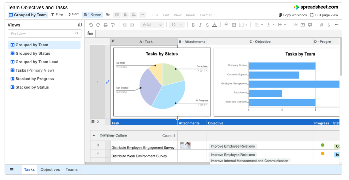Toggle hidden columns with the crossed-eye icon
This screenshot has width=349, height=180.
click(108, 15)
